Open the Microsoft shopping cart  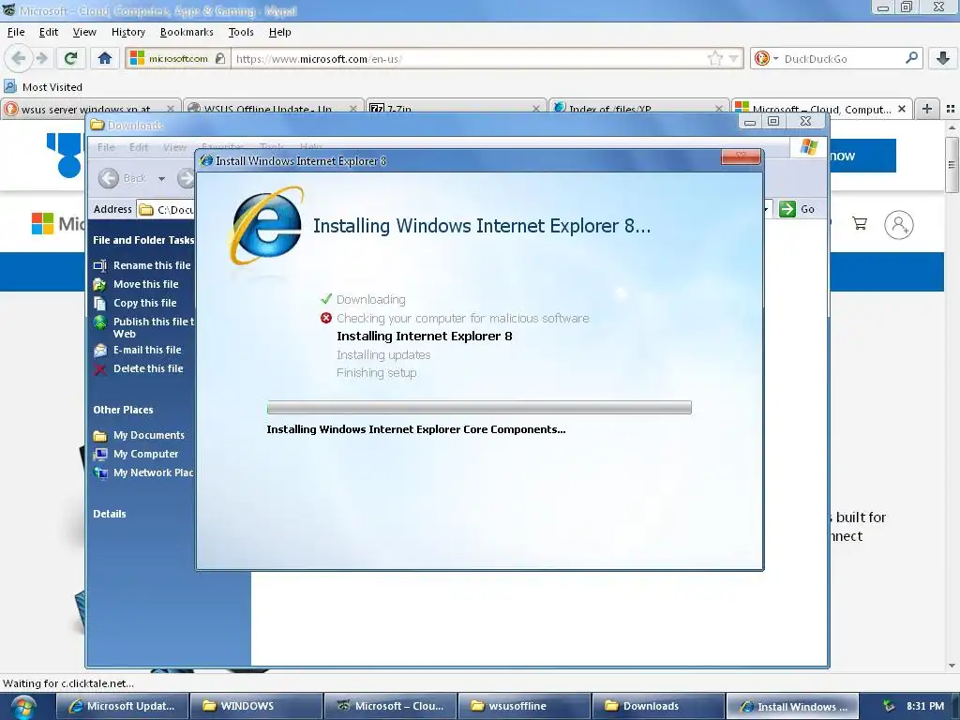pyautogui.click(x=860, y=224)
